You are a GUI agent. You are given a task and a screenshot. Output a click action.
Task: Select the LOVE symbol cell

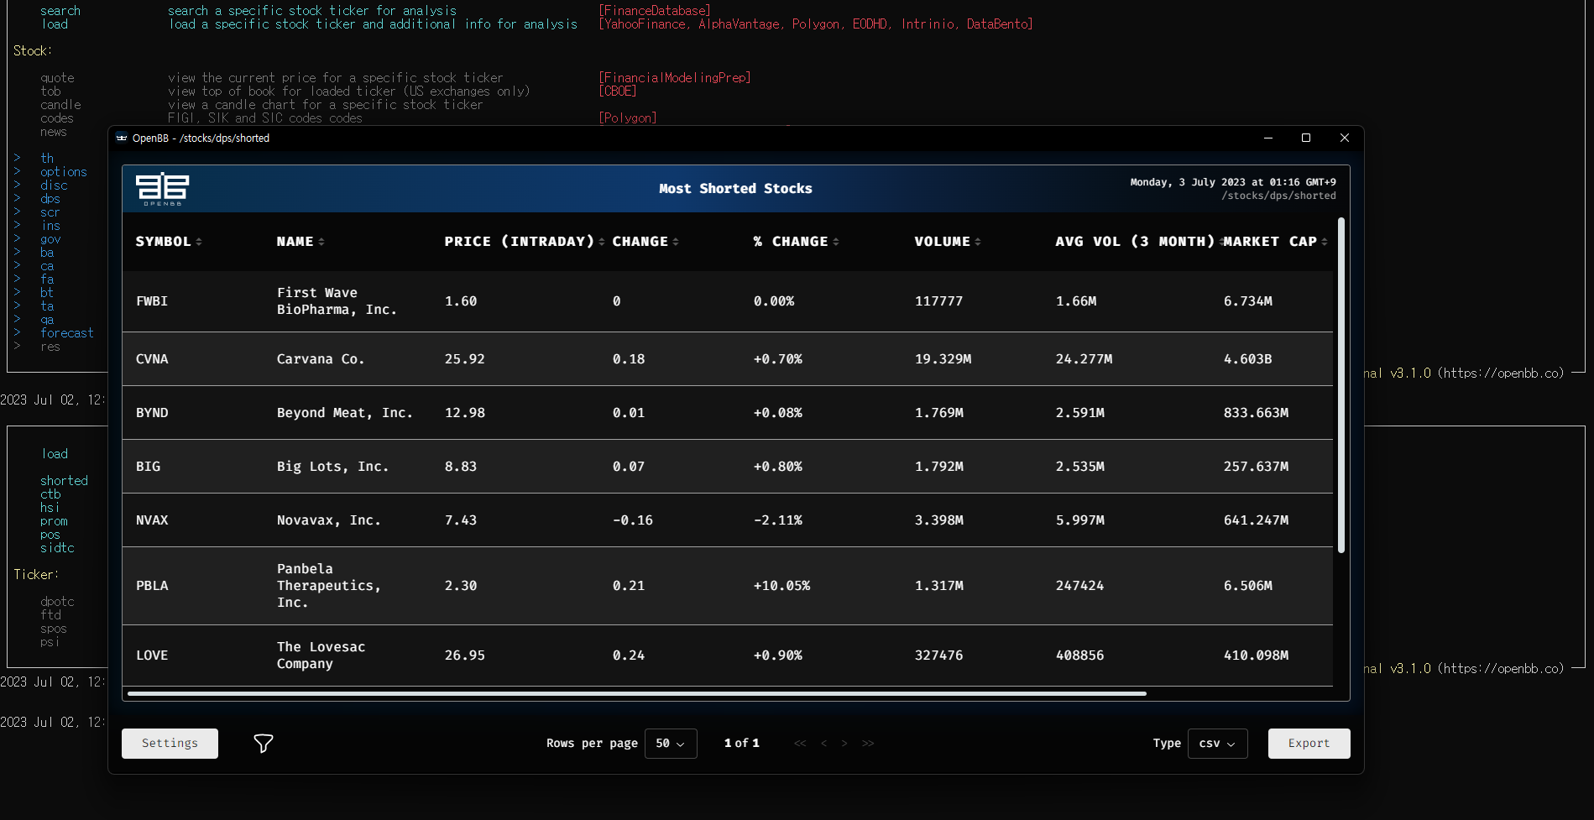152,655
